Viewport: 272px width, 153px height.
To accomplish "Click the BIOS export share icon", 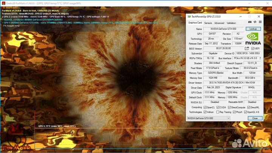I will pos(247,48).
